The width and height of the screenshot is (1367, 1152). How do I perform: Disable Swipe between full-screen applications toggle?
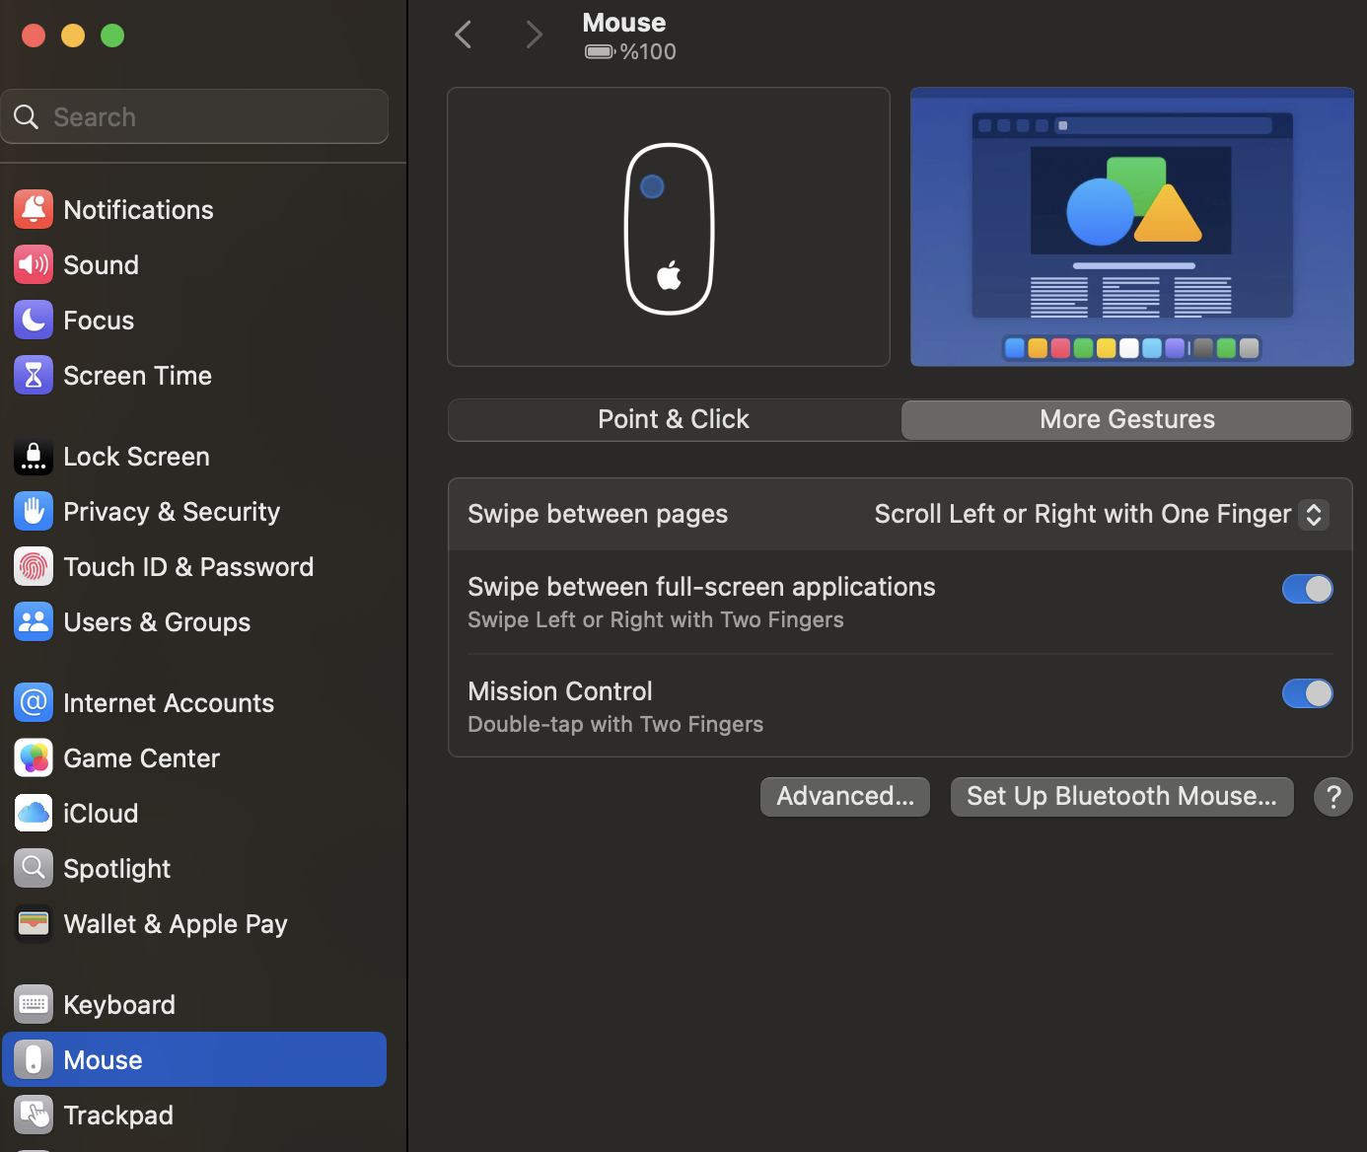[x=1307, y=589]
